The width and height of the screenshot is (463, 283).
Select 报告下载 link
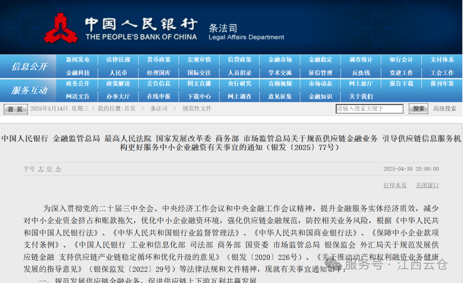point(402,83)
